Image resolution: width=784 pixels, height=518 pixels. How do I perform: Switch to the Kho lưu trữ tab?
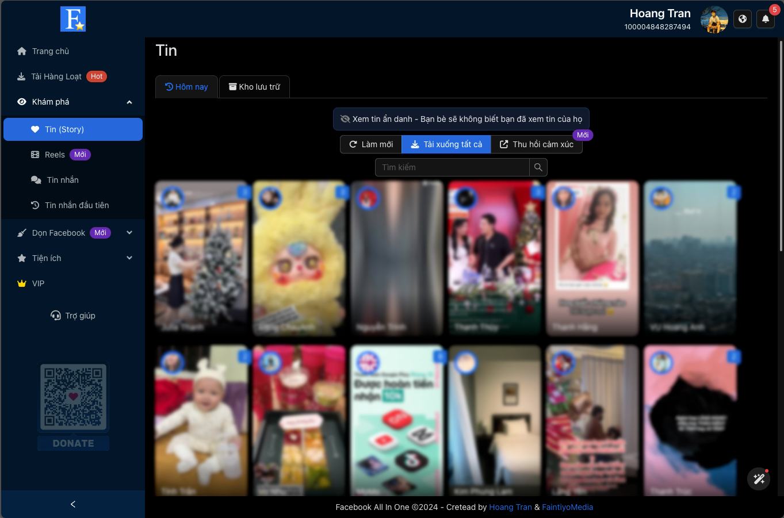[x=254, y=87]
